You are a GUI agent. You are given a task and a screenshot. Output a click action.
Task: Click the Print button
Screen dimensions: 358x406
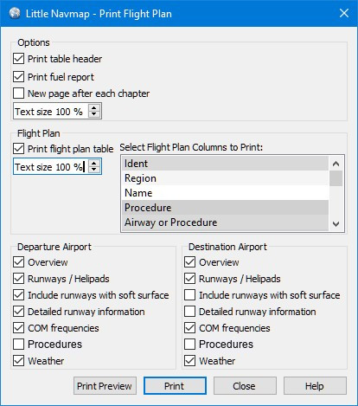click(x=175, y=386)
